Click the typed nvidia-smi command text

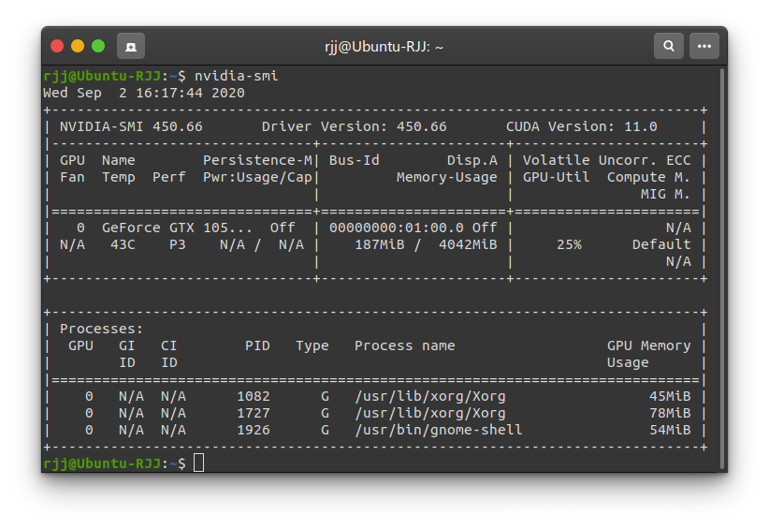(x=236, y=76)
